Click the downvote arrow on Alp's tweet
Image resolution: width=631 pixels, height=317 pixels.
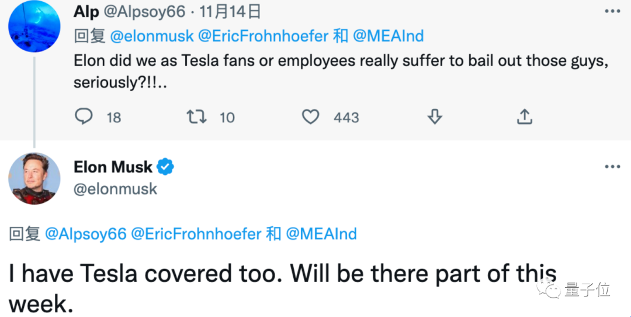[434, 117]
